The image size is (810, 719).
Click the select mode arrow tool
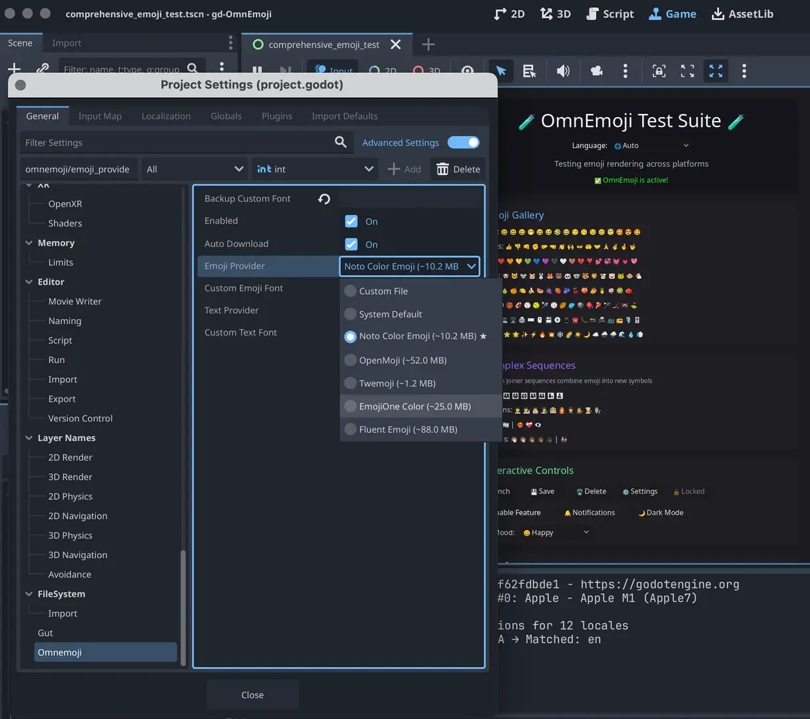pos(501,71)
